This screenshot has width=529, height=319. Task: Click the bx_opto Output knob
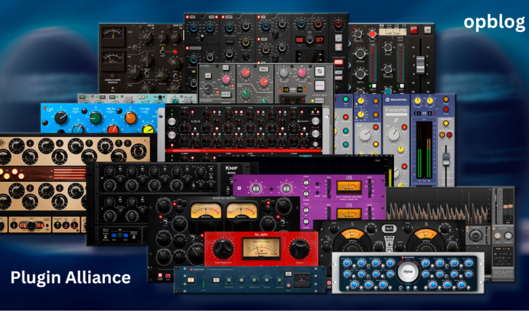pyautogui.click(x=299, y=249)
